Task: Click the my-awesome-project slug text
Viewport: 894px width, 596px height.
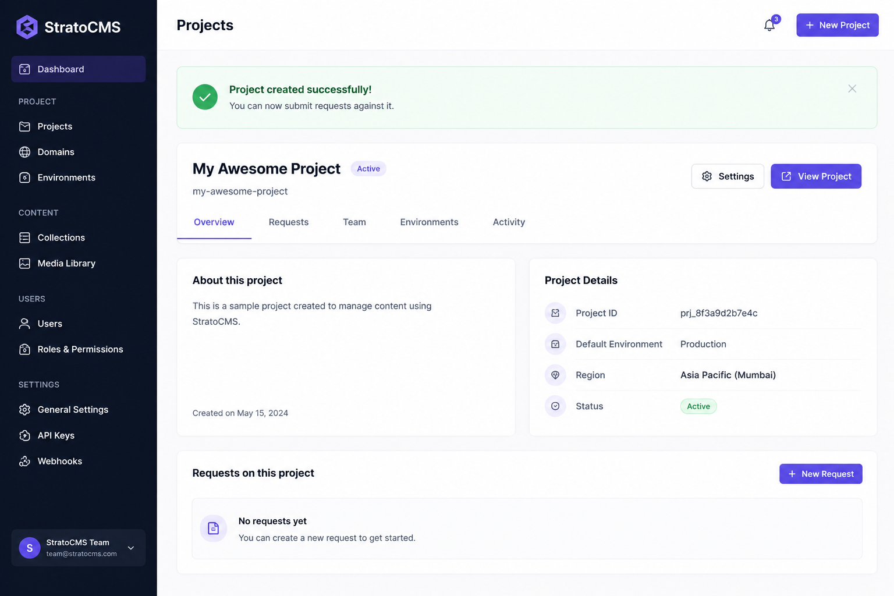Action: coord(240,191)
